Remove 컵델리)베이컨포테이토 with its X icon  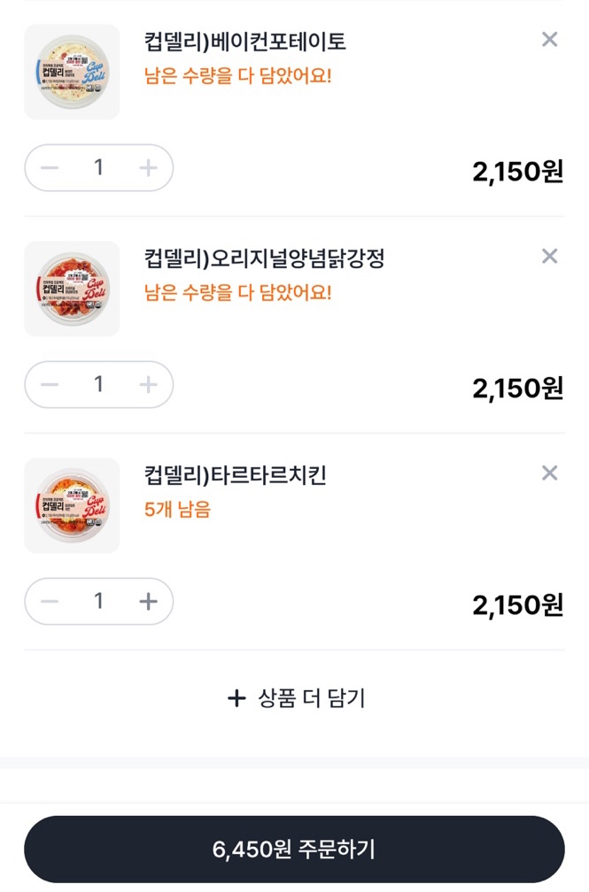pyautogui.click(x=549, y=40)
